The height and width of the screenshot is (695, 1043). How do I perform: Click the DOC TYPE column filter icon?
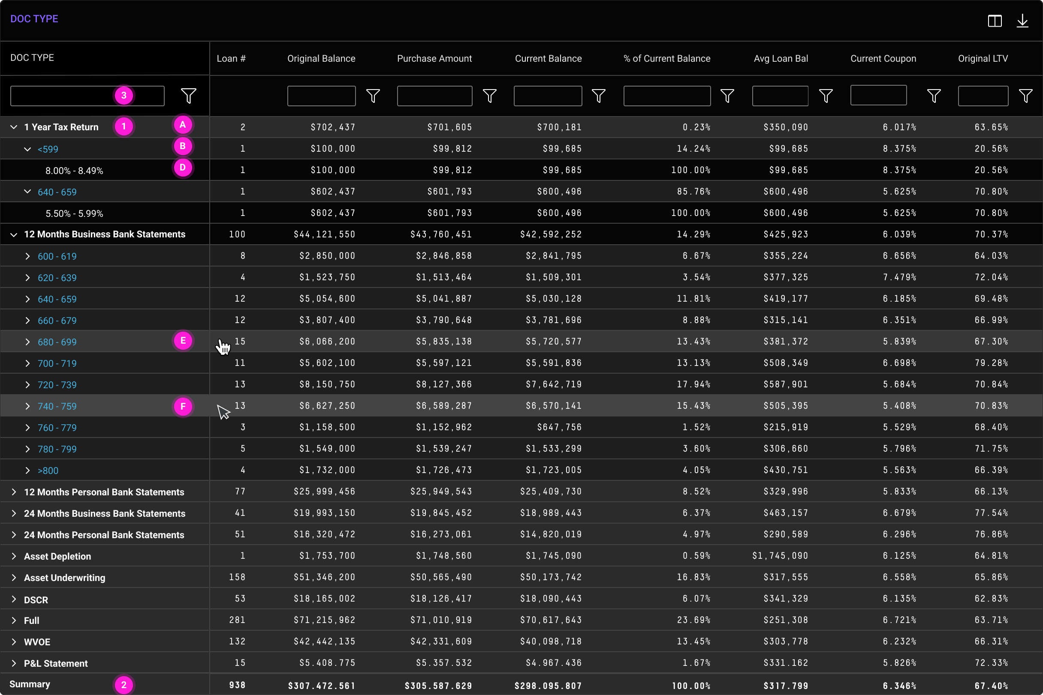[x=189, y=96]
